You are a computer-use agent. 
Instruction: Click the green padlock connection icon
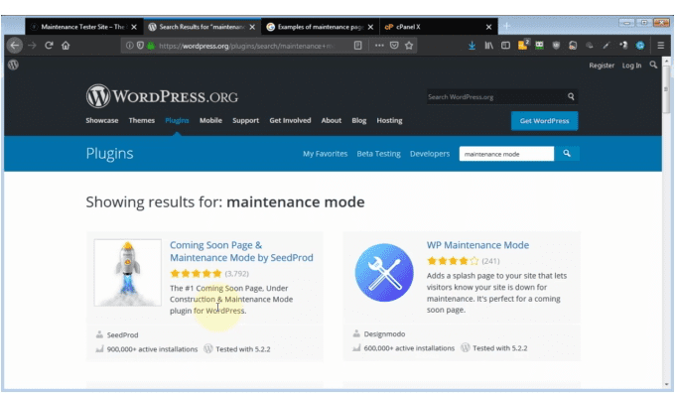pos(151,46)
